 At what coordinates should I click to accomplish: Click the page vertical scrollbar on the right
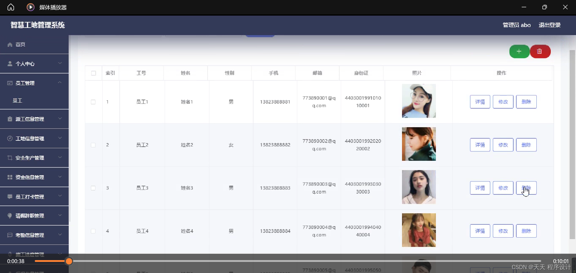(x=572, y=145)
